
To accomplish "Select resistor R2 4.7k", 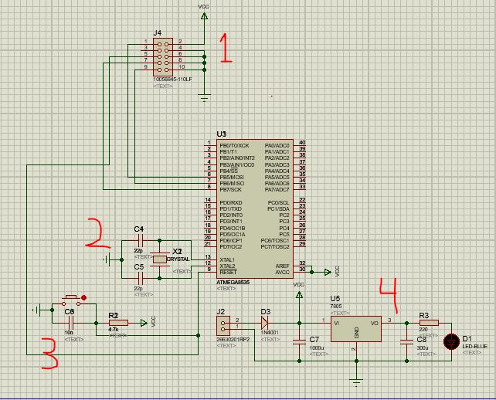I will click(x=118, y=323).
